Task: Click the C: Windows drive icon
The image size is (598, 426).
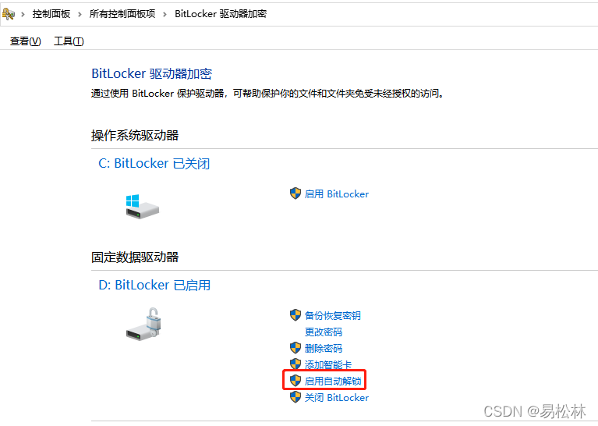Action: coord(142,207)
